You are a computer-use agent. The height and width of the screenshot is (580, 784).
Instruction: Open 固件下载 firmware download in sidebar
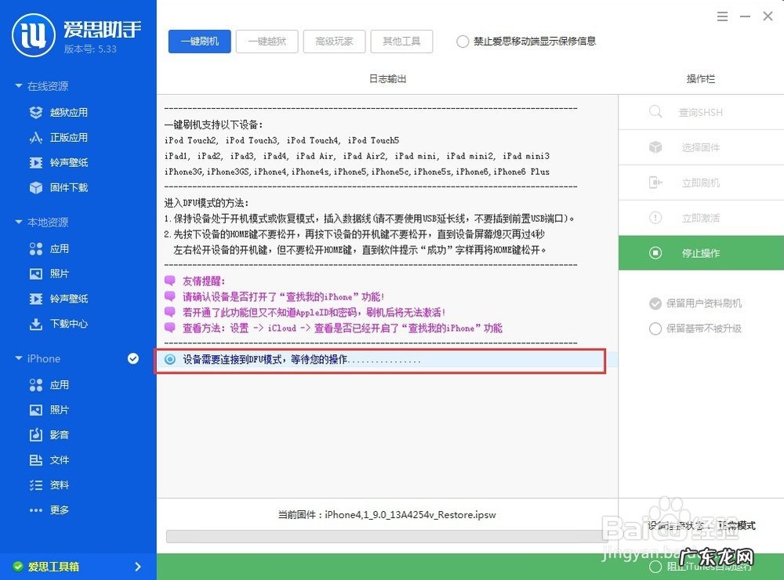[x=36, y=187]
